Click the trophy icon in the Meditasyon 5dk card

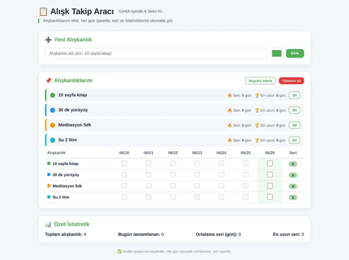coord(257,125)
